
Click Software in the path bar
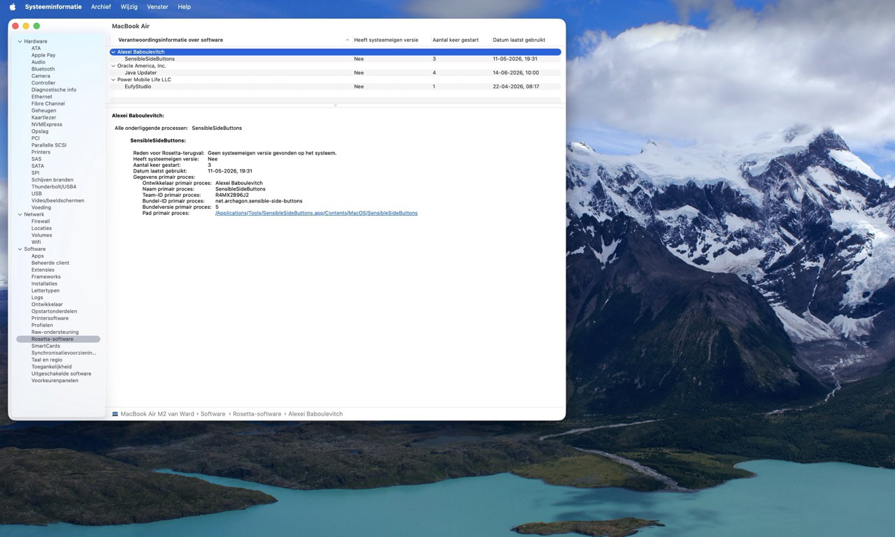point(213,414)
